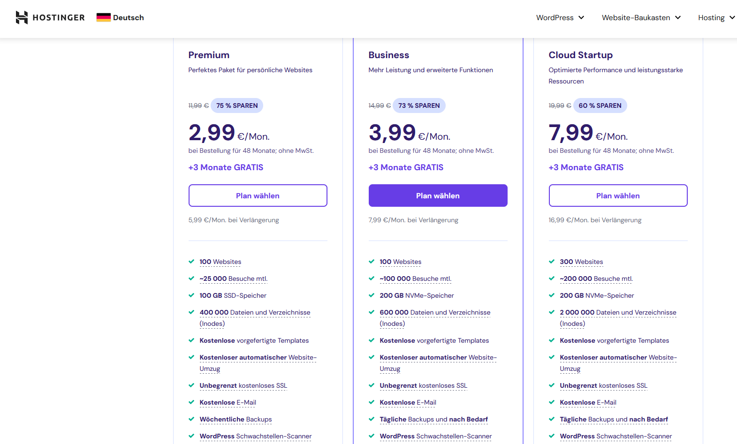This screenshot has height=444, width=737.
Task: Choose Cloud Startup via Plan wählen
Action: pyautogui.click(x=618, y=196)
